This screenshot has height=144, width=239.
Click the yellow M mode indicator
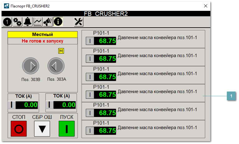point(61,51)
